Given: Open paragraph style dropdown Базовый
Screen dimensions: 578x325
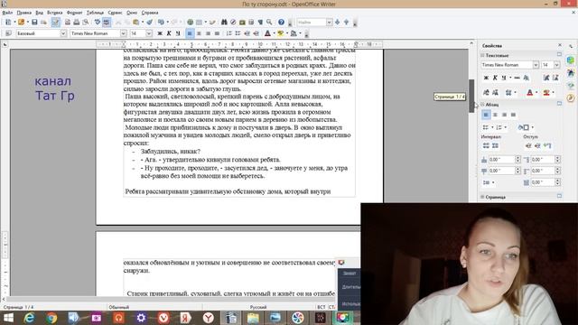Looking at the screenshot, I should [63, 33].
